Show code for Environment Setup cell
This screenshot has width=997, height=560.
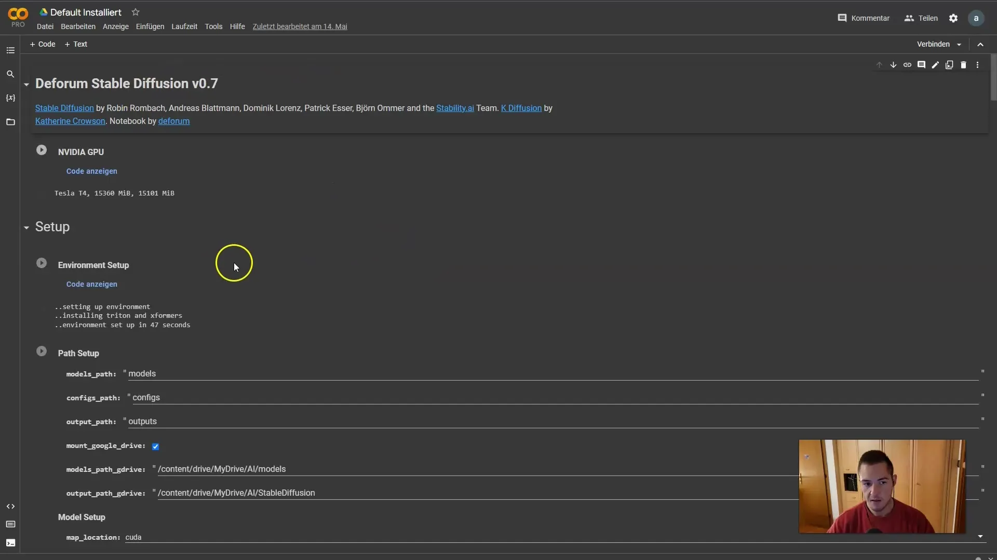(x=91, y=284)
